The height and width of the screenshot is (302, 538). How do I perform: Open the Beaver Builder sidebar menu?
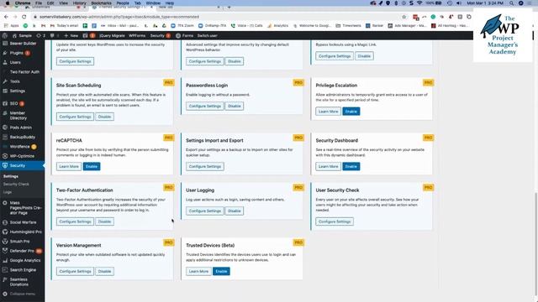[23, 44]
